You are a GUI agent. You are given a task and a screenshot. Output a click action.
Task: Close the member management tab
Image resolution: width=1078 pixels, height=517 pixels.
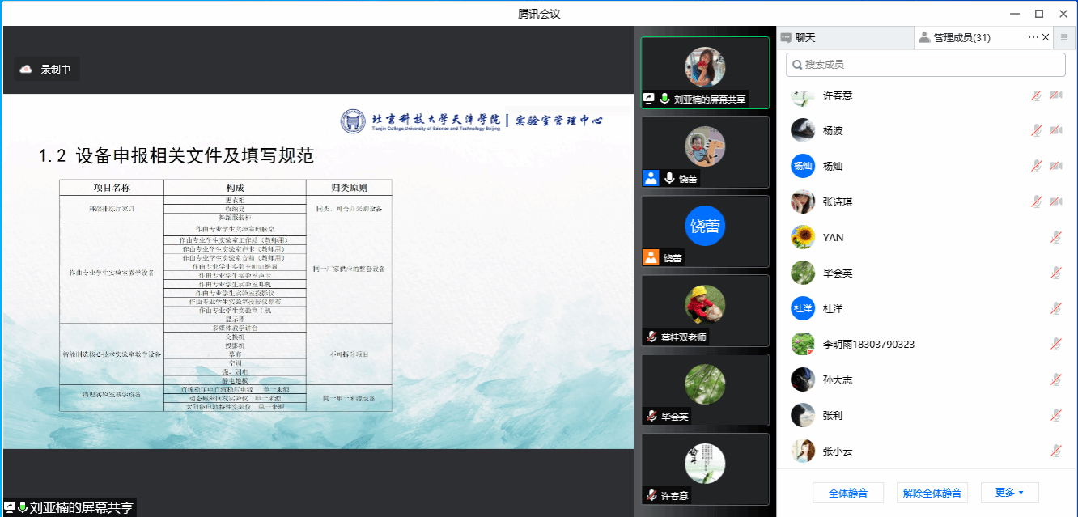coord(1046,37)
